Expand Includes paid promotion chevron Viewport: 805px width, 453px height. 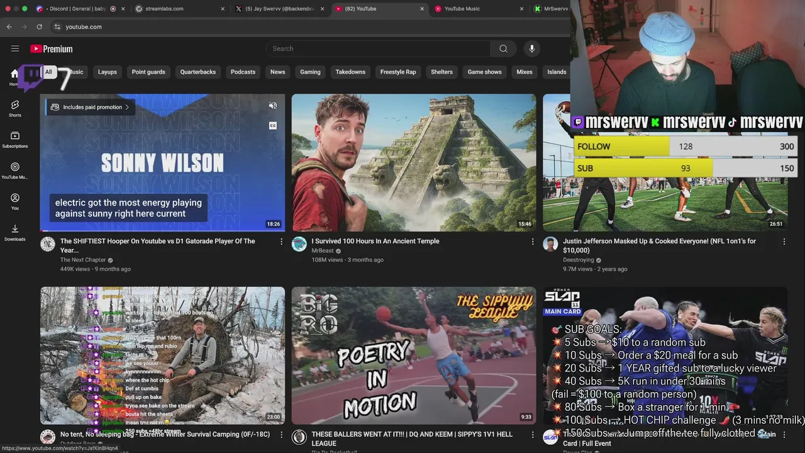127,107
